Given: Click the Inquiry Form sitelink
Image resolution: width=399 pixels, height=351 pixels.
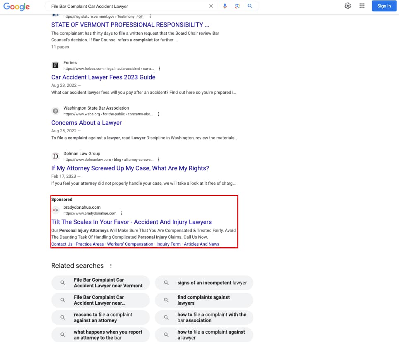Looking at the screenshot, I should (168, 244).
